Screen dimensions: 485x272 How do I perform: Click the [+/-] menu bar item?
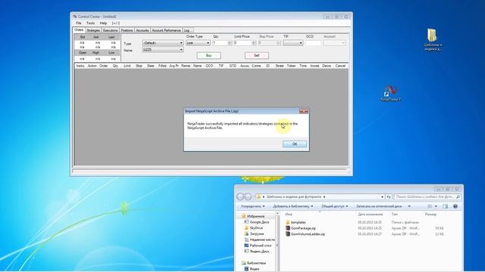click(116, 23)
